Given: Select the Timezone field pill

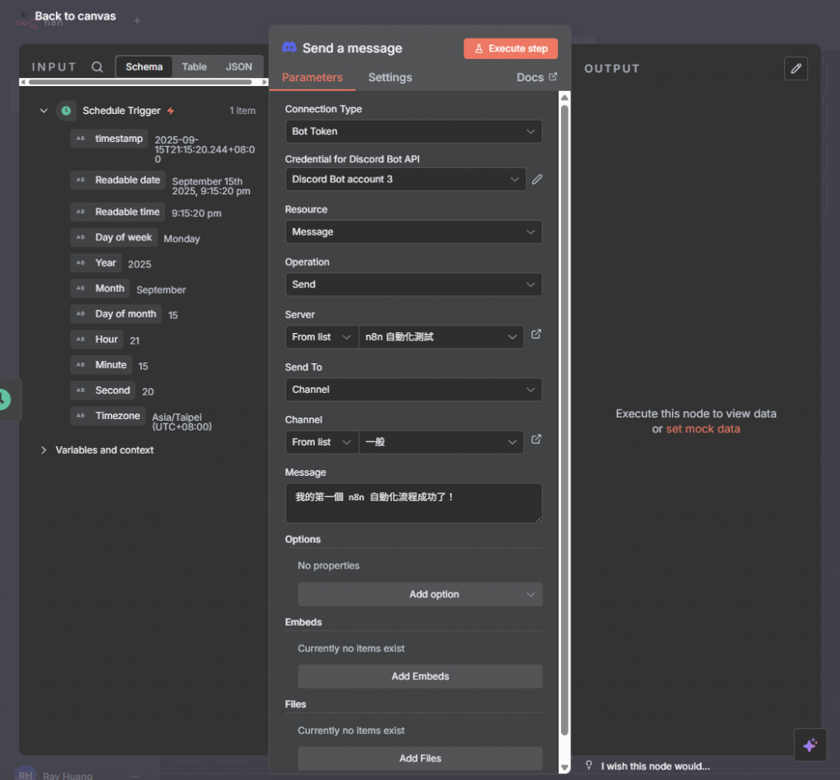Looking at the screenshot, I should [x=107, y=416].
